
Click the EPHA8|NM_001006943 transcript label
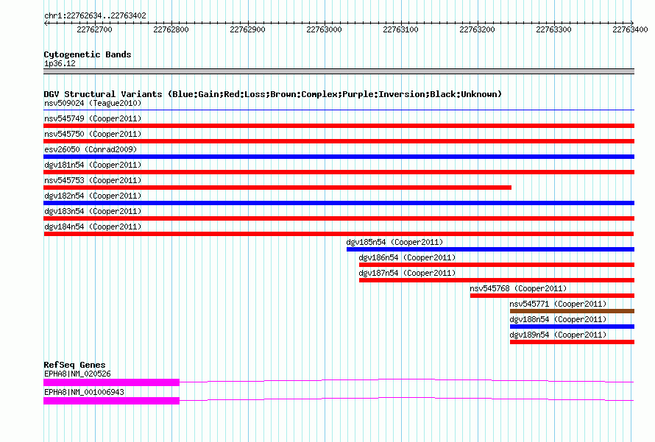coord(84,392)
